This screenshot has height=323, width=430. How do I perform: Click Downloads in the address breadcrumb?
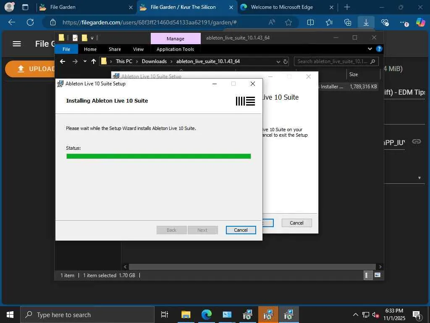[x=154, y=61]
